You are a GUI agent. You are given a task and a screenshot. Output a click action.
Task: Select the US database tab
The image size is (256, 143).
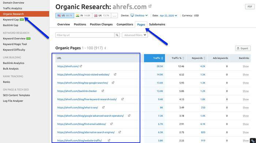click(x=65, y=16)
